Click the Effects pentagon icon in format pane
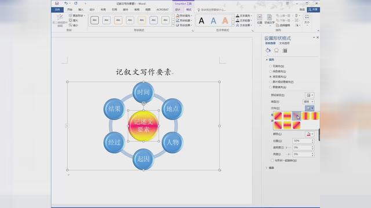Viewport: 371px width, 208px height. [x=277, y=50]
